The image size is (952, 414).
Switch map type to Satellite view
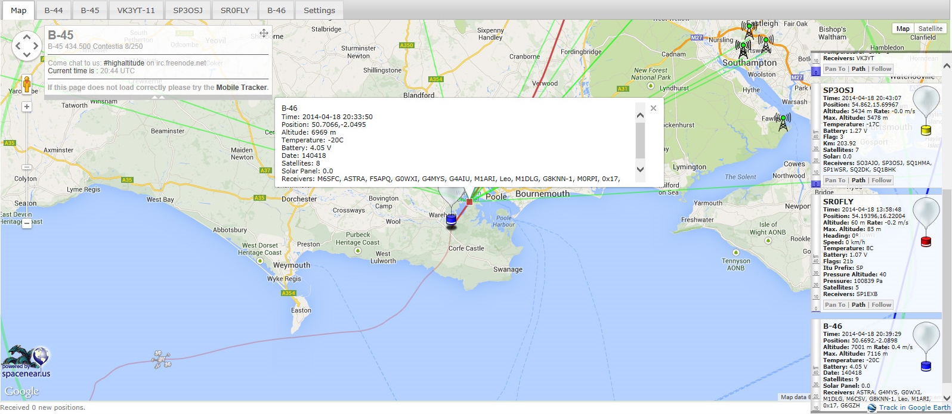[930, 29]
